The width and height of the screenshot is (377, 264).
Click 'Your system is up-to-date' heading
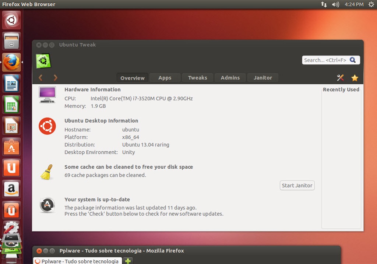coord(97,200)
